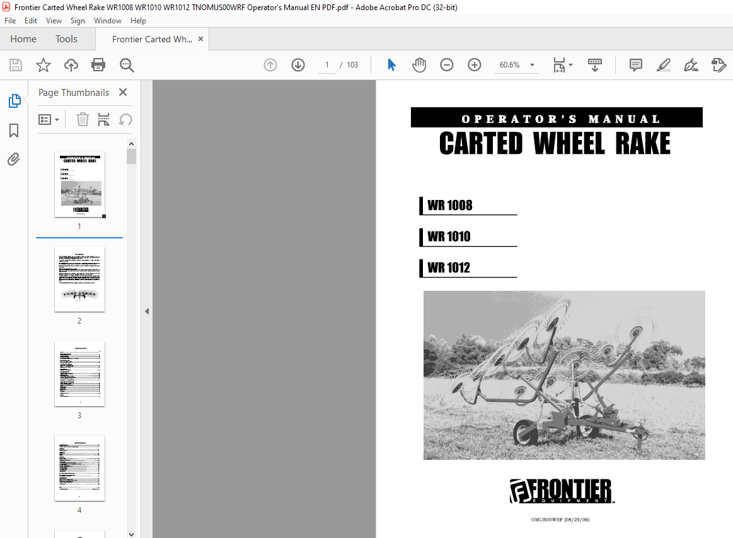
Task: Go to the next page with the down arrow
Action: pyautogui.click(x=297, y=65)
